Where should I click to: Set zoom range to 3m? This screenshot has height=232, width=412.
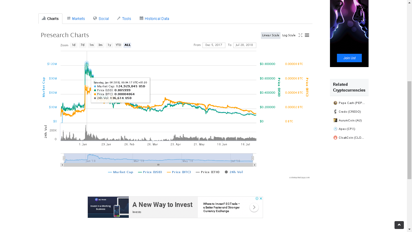pyautogui.click(x=100, y=45)
